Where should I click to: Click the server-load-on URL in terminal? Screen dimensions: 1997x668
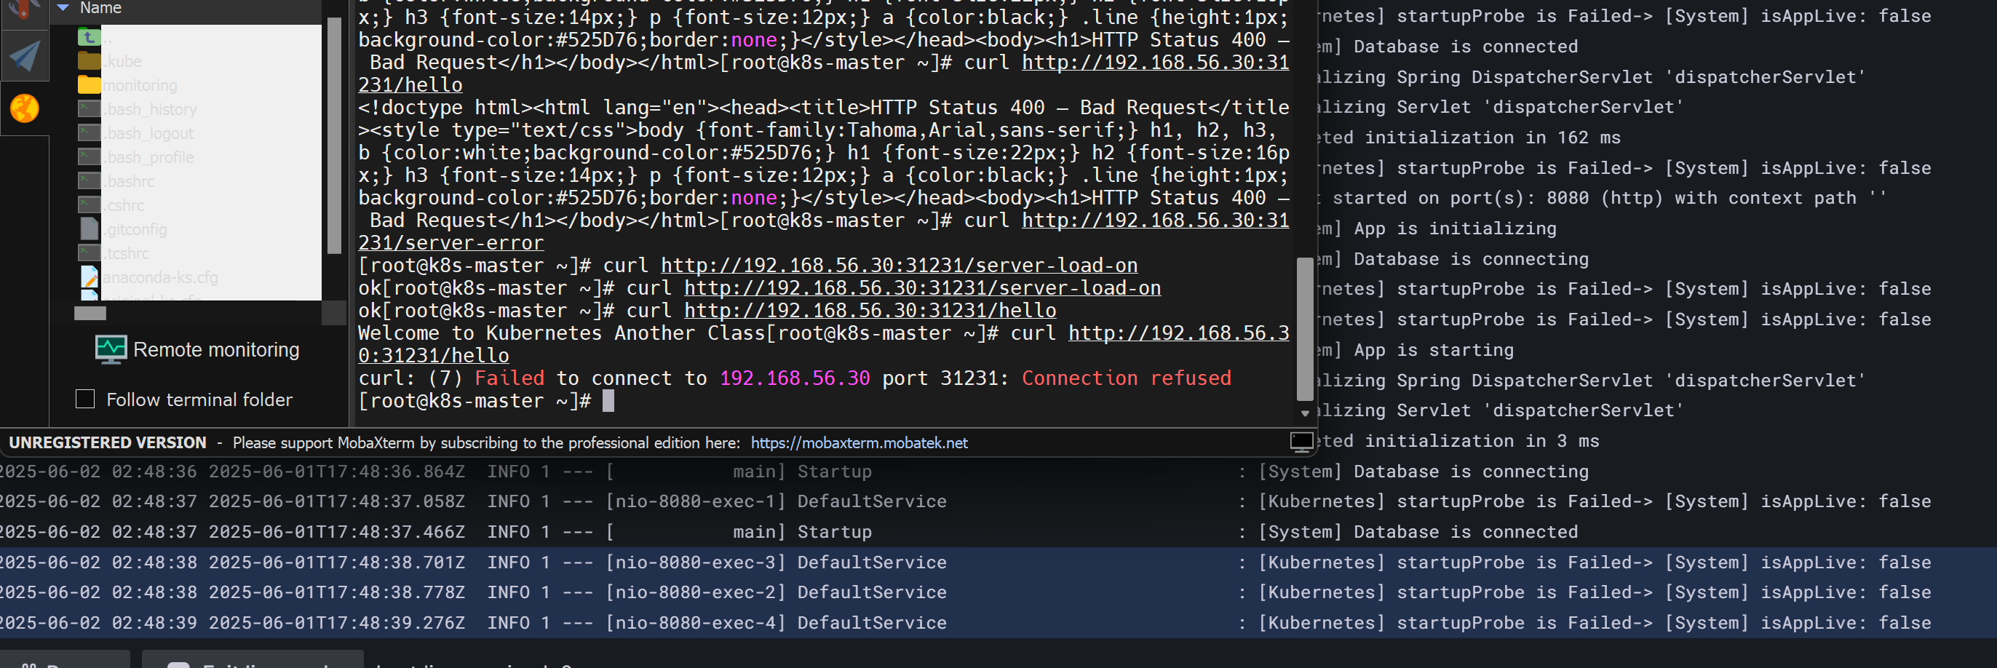point(899,265)
